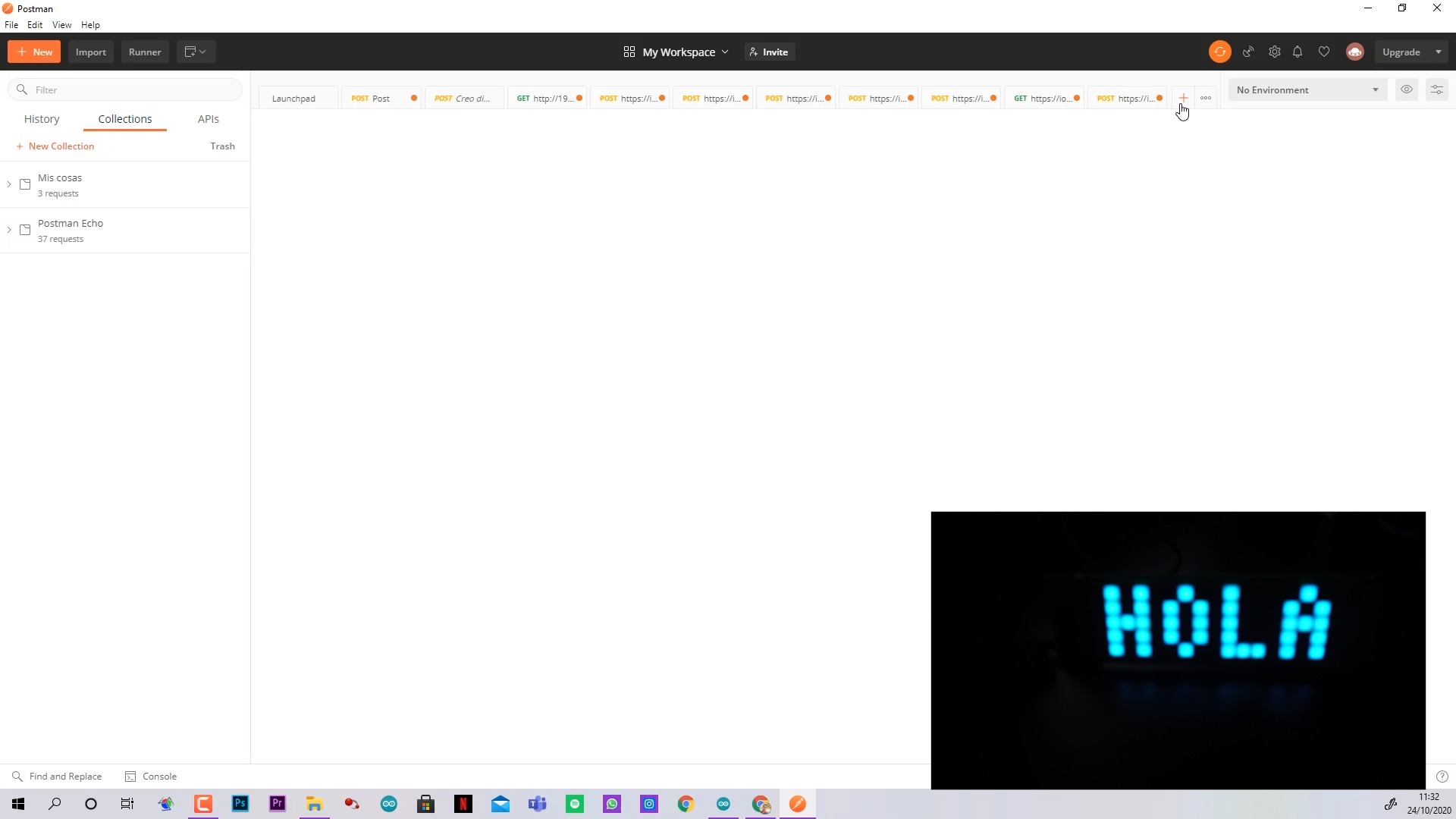Open WhatsApp from the taskbar
This screenshot has width=1456, height=819.
612,804
